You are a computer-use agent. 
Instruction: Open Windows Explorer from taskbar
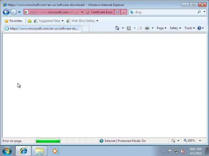[39, 151]
